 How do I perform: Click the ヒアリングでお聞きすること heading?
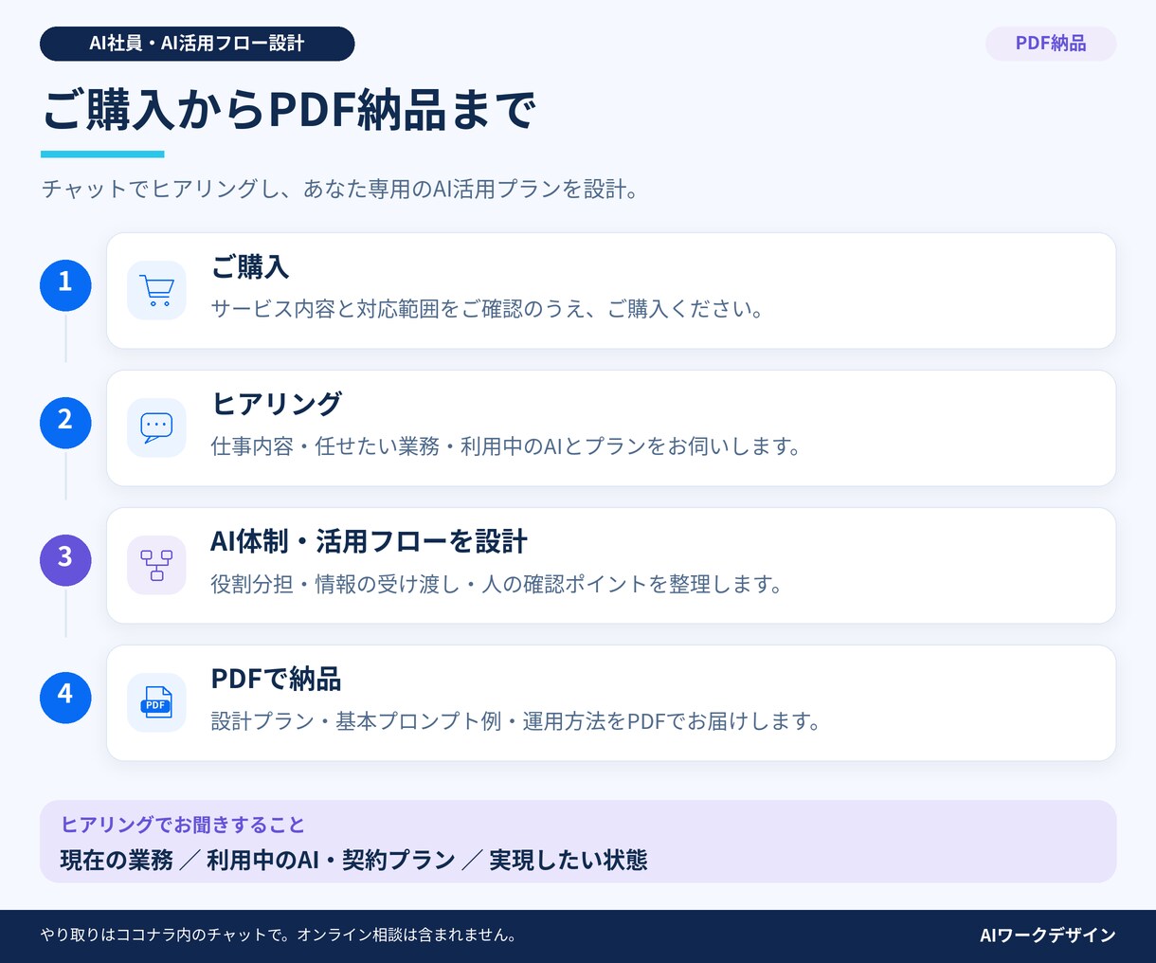click(x=183, y=825)
